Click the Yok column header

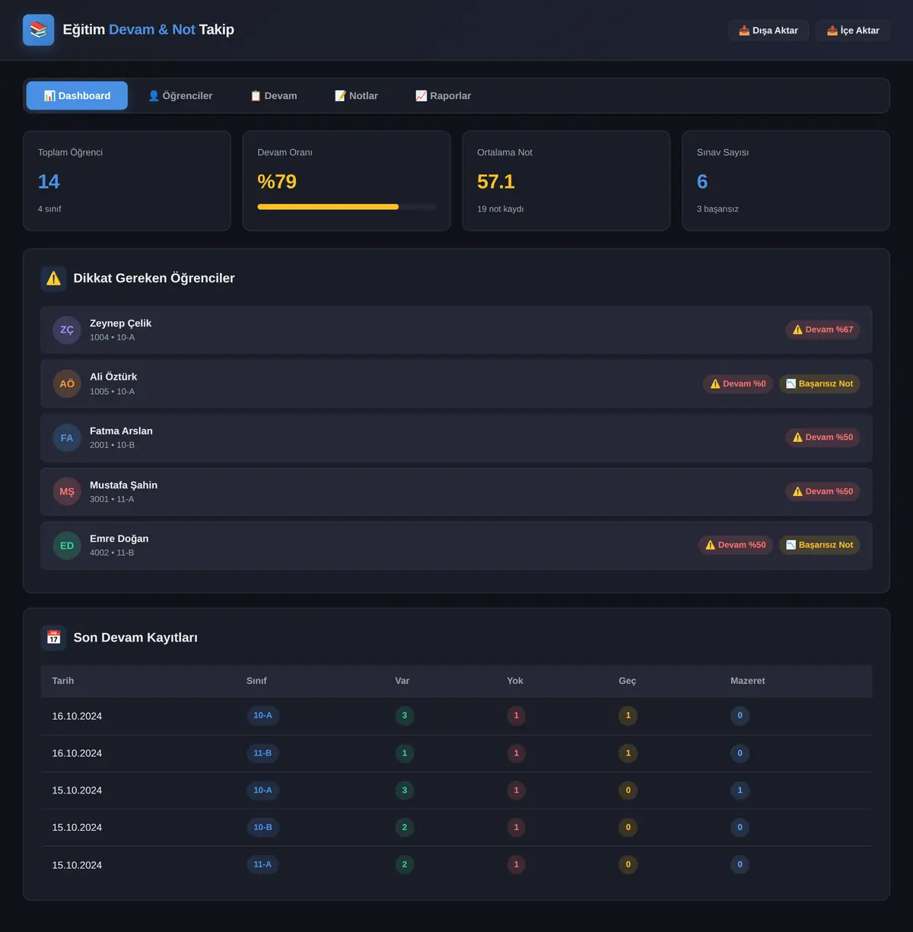tap(515, 681)
